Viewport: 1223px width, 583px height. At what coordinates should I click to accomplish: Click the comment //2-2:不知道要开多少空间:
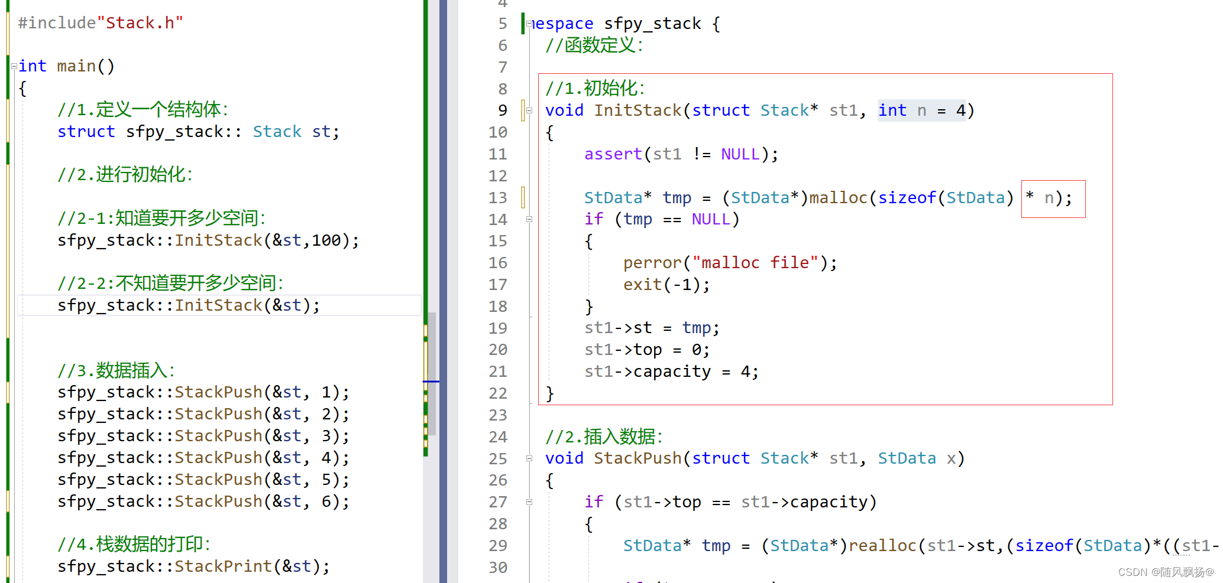tap(170, 284)
